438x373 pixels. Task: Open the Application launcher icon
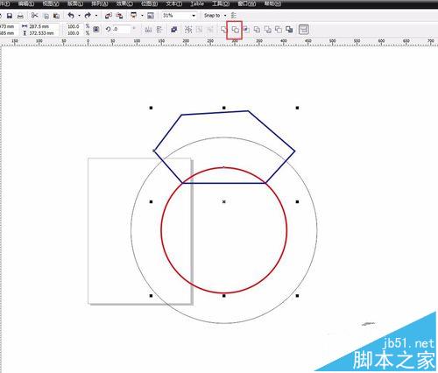point(134,15)
